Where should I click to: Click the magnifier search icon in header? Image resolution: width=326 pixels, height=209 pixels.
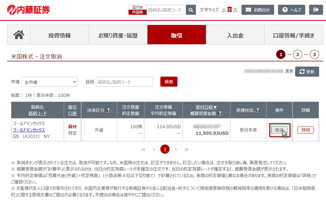pyautogui.click(x=191, y=10)
